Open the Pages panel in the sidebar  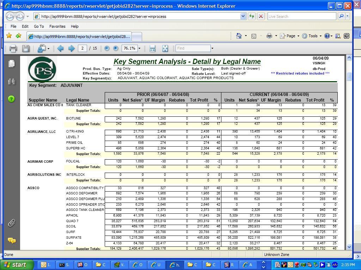[12, 64]
